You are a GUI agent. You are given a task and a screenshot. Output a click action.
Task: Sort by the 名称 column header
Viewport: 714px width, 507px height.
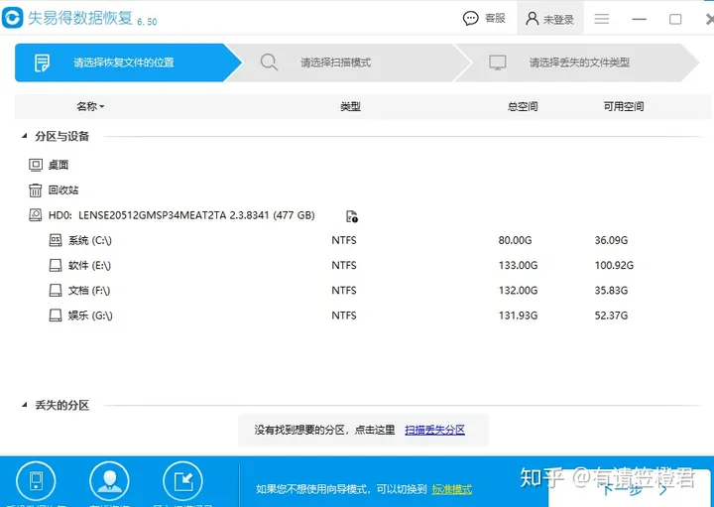pyautogui.click(x=89, y=107)
